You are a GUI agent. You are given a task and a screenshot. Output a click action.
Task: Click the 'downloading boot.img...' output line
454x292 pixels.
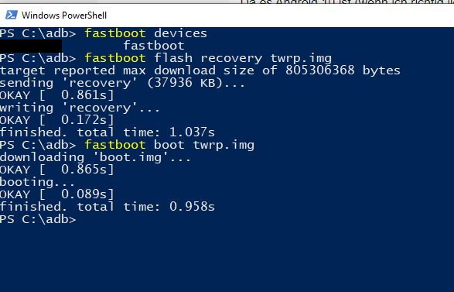(95, 157)
